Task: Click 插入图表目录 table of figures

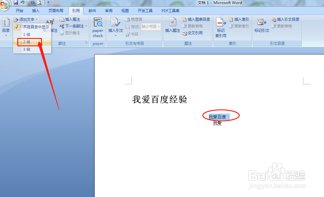Action: tap(196, 19)
